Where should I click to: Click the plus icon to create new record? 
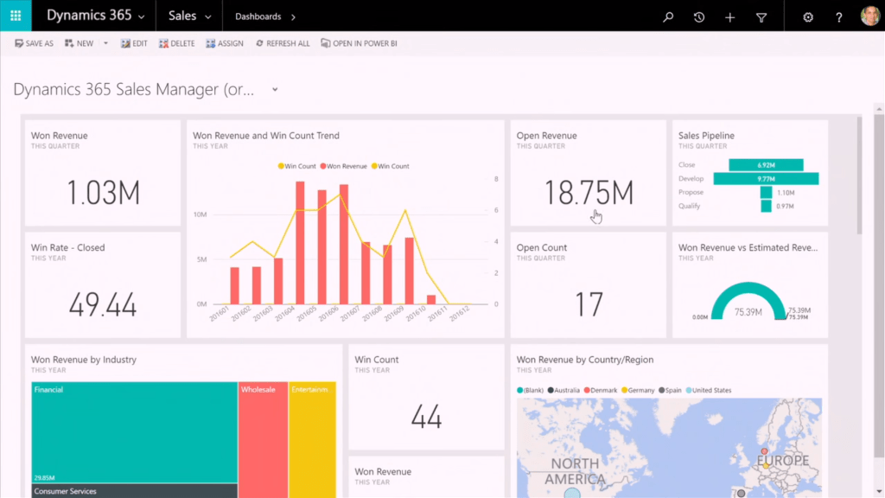point(730,16)
